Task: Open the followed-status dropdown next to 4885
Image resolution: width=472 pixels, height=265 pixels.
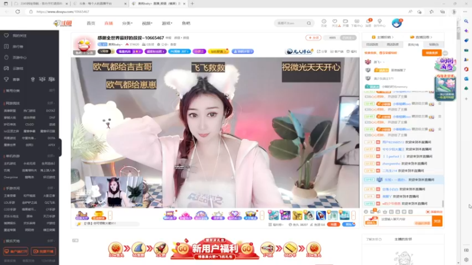Action: click(348, 38)
